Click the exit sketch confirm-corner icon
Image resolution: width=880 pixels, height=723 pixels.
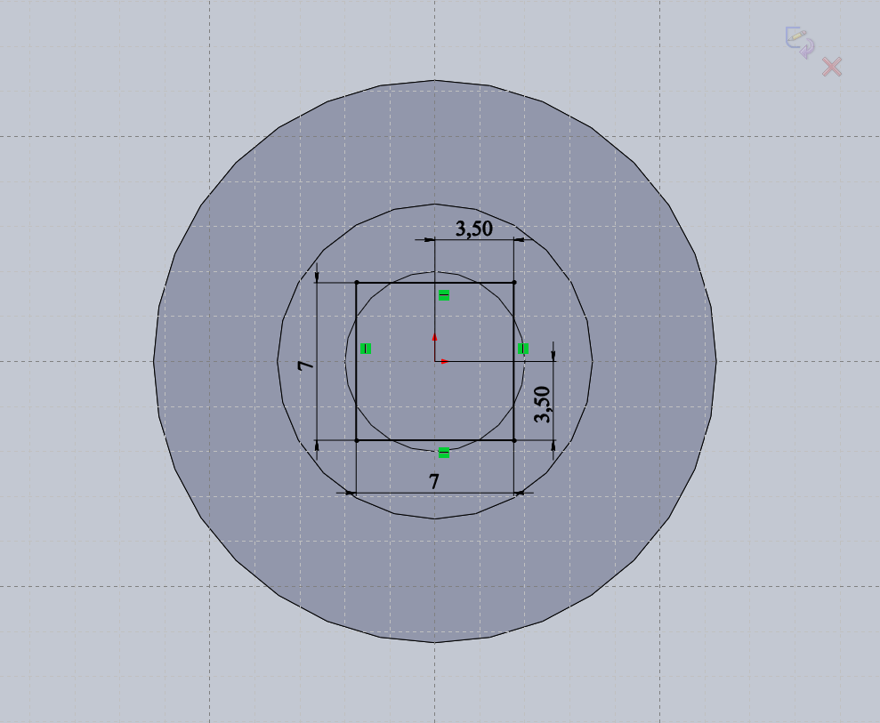point(800,44)
